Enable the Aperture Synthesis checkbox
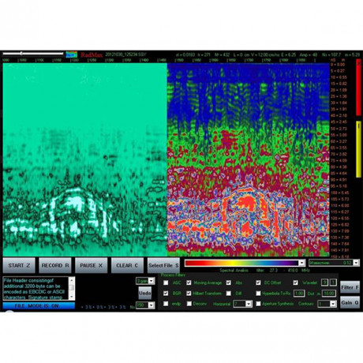363x363 pixels. tap(258, 304)
